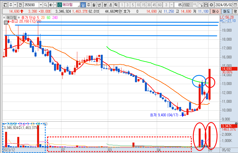The height and width of the screenshot is (153, 238).
Task: Click the 05/02 date at bottom right
Action: pos(226,150)
